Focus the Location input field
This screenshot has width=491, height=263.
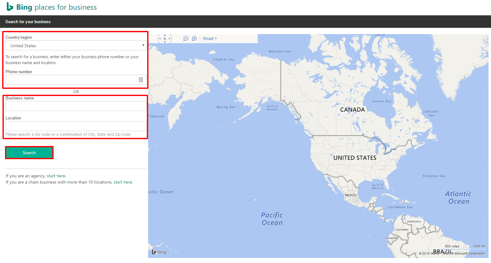click(x=76, y=126)
